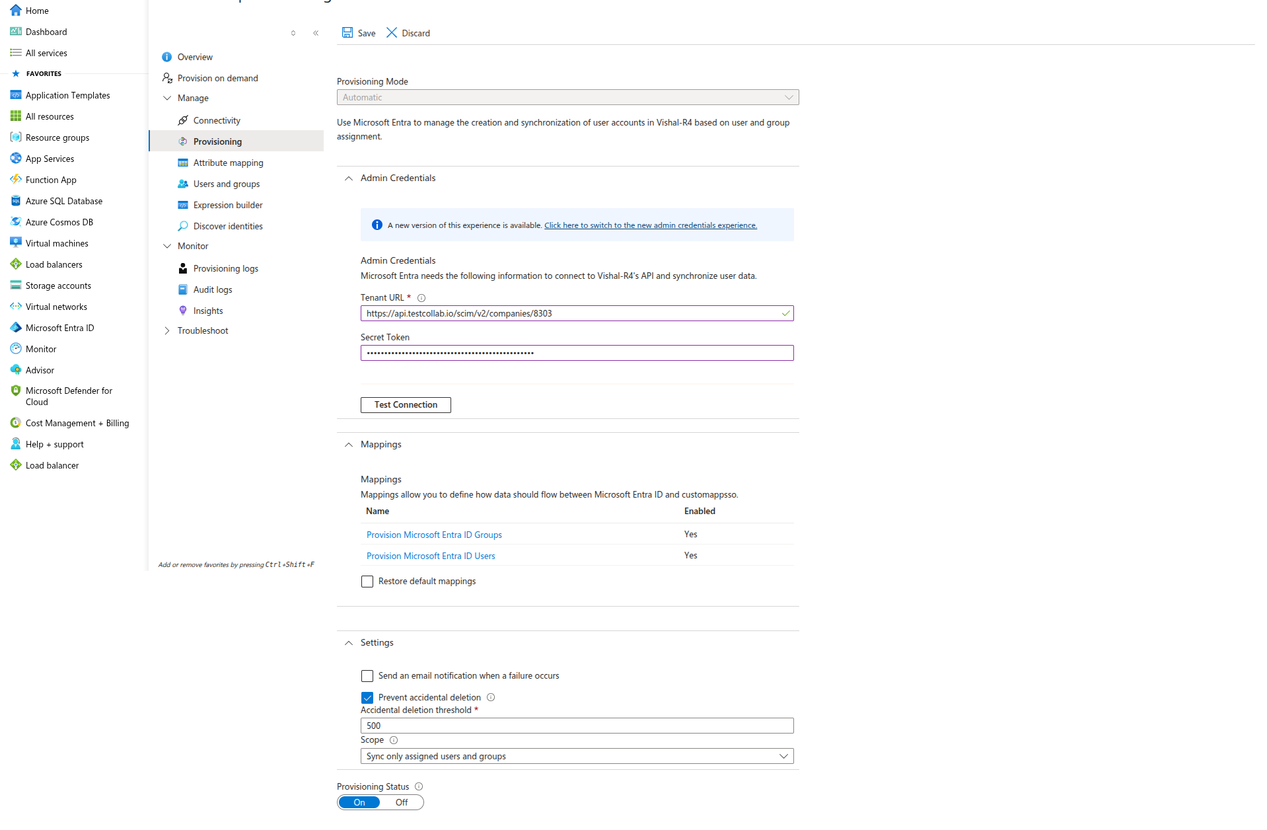This screenshot has height=830, width=1267.
Task: Click the Accidental deletion threshold field
Action: pos(577,726)
